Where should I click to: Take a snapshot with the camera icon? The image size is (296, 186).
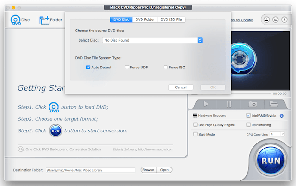(253, 104)
